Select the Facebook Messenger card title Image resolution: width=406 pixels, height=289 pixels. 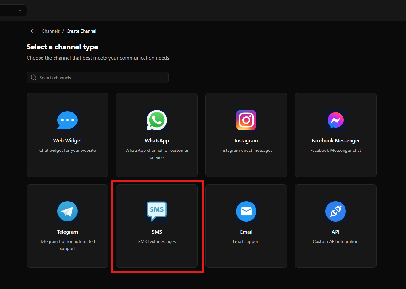click(x=336, y=141)
